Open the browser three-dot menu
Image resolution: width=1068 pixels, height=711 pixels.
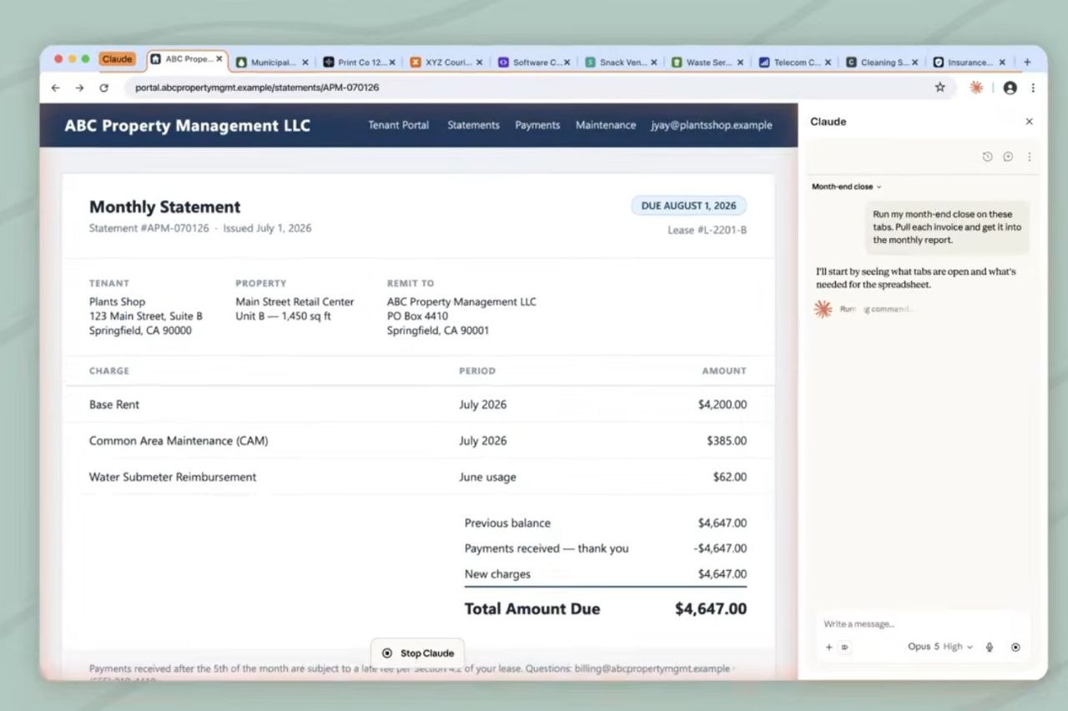tap(1033, 88)
